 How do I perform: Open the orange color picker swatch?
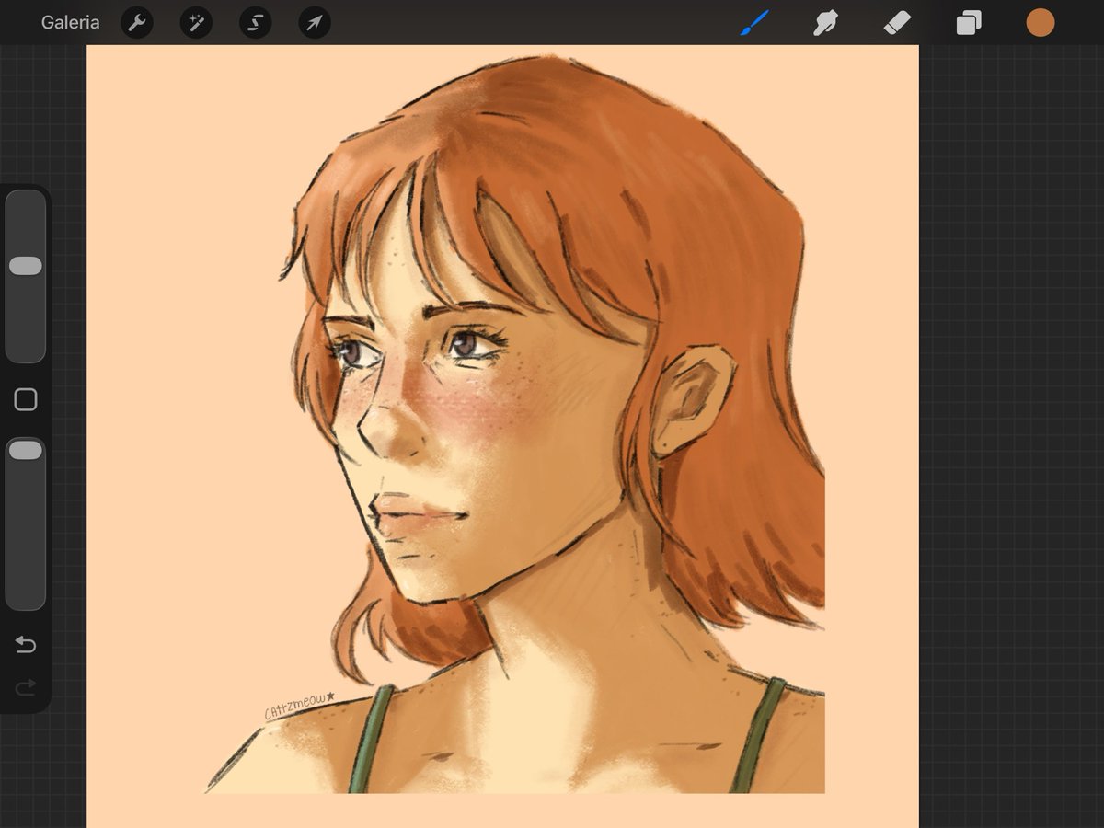[x=1040, y=23]
